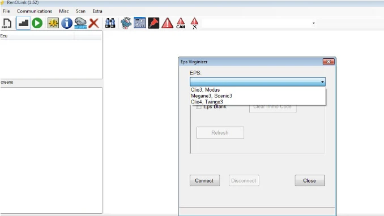The height and width of the screenshot is (216, 384).
Task: Open the Misc menu
Action: tap(64, 11)
